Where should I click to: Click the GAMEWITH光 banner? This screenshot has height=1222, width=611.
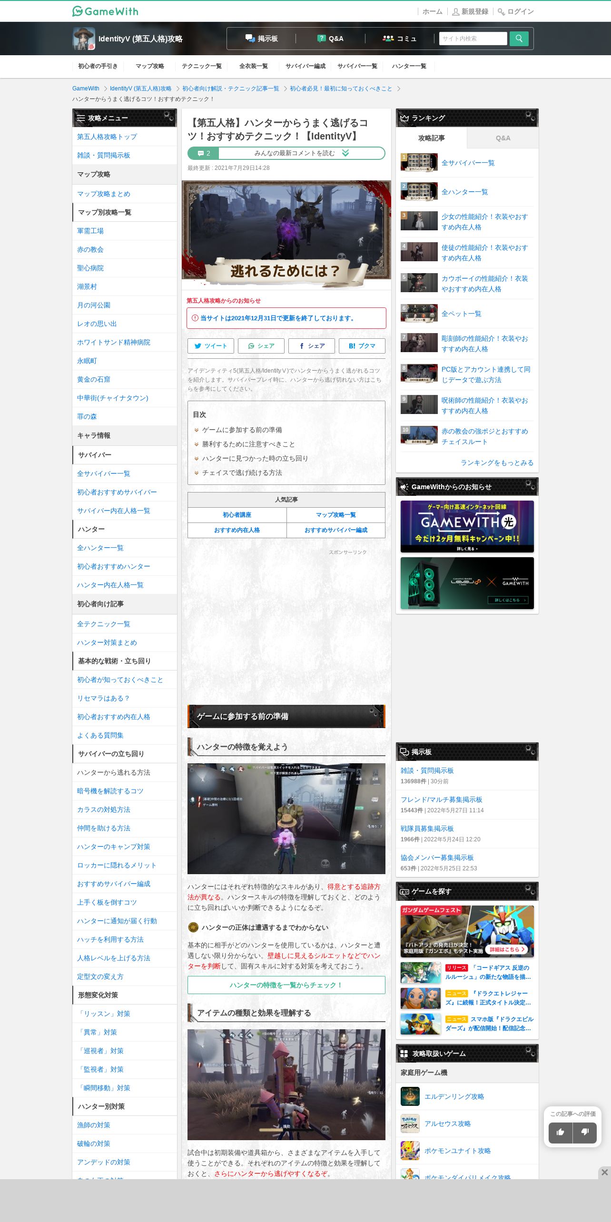point(467,526)
